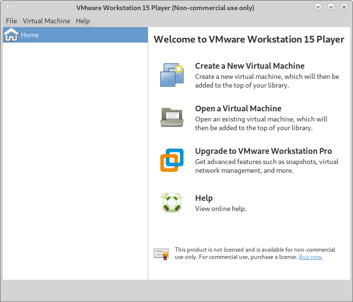Viewport: 353px width, 302px height.
Task: Click the Open Virtual Machine folder icon
Action: pos(172,117)
